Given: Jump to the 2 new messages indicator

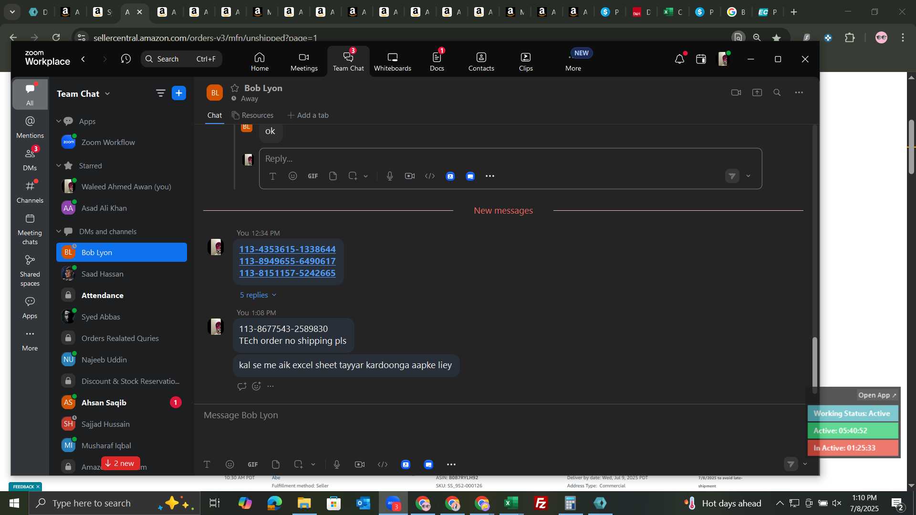Looking at the screenshot, I should tap(120, 463).
